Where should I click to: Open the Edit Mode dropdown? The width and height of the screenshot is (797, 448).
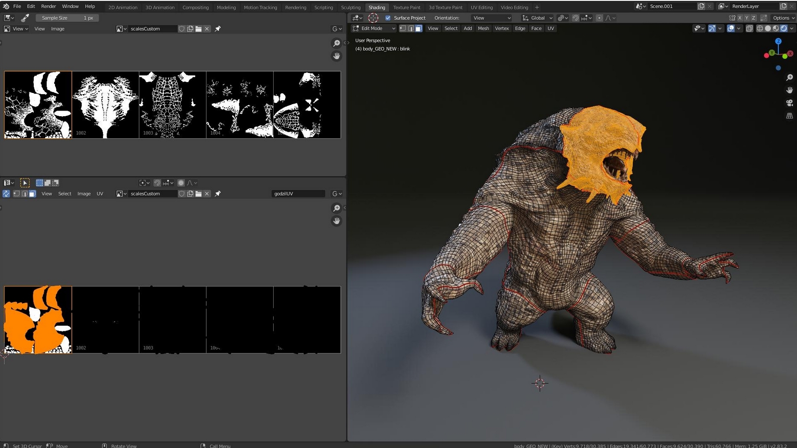pyautogui.click(x=373, y=28)
